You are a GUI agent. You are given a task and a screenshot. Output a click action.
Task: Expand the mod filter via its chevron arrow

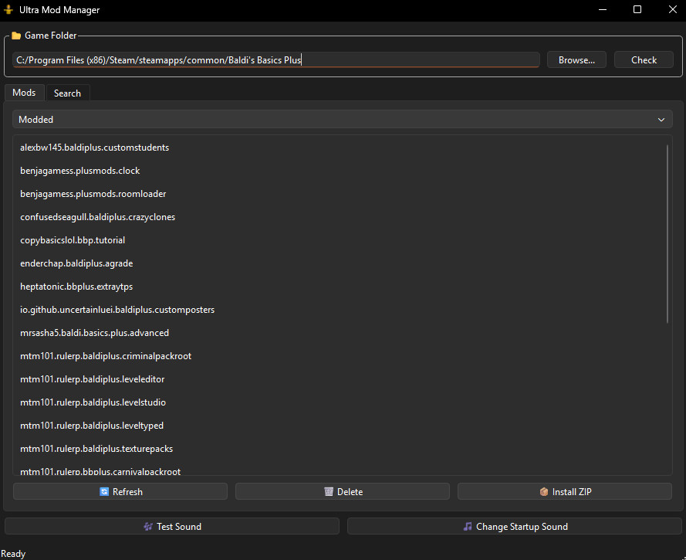point(661,120)
